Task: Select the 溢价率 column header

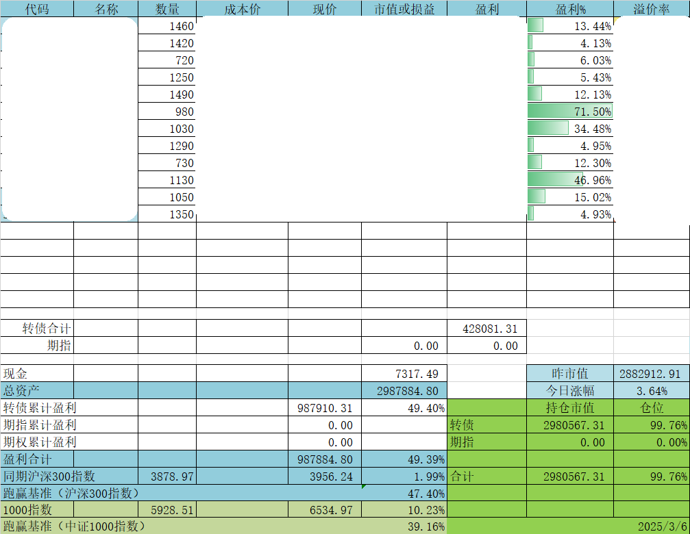Action: pos(652,9)
